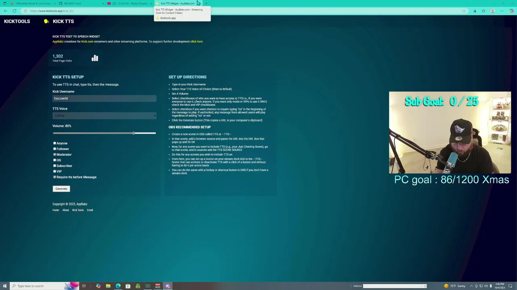Screen dimensions: 517x290
Task: Uncheck Require tts before Message
Action: coord(55,177)
